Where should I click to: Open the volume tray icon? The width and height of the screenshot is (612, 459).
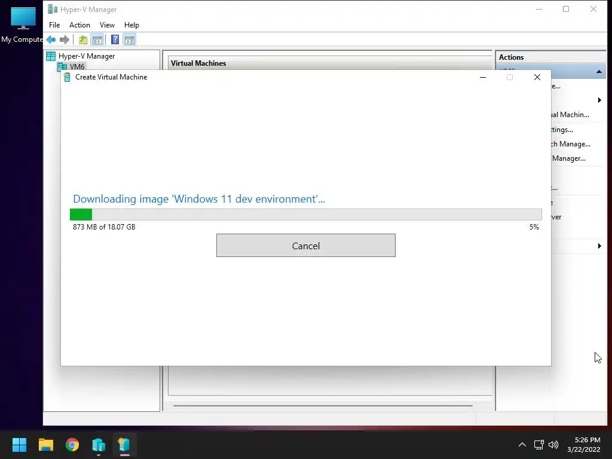tap(553, 445)
